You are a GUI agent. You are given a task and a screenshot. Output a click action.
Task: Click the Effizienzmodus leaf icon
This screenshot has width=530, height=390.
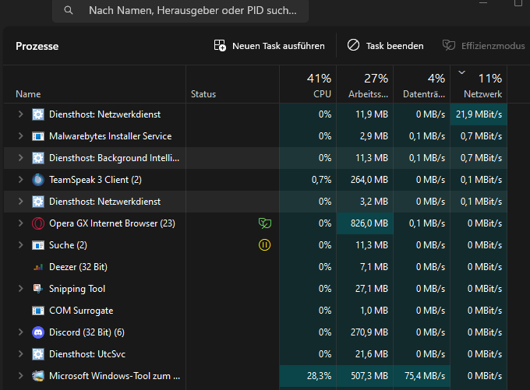(x=449, y=45)
